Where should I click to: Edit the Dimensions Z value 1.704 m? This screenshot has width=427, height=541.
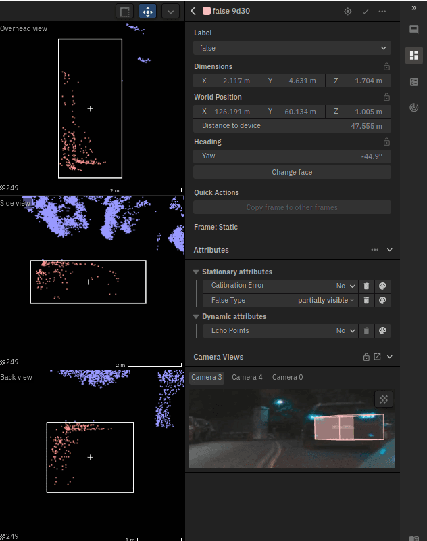coord(359,81)
